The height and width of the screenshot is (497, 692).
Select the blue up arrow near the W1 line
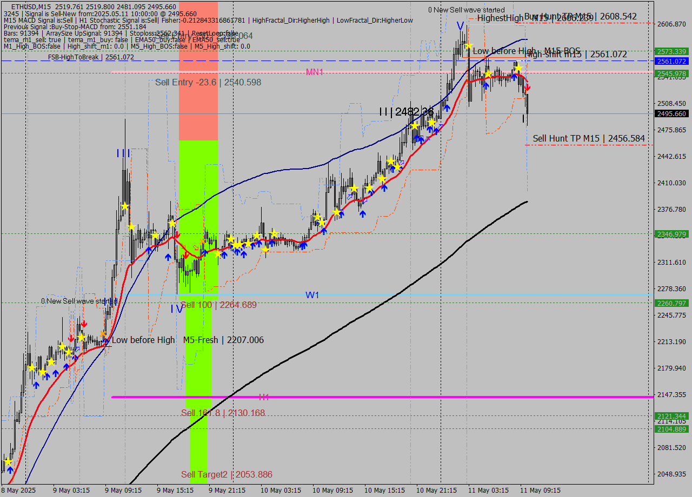pyautogui.click(x=168, y=257)
